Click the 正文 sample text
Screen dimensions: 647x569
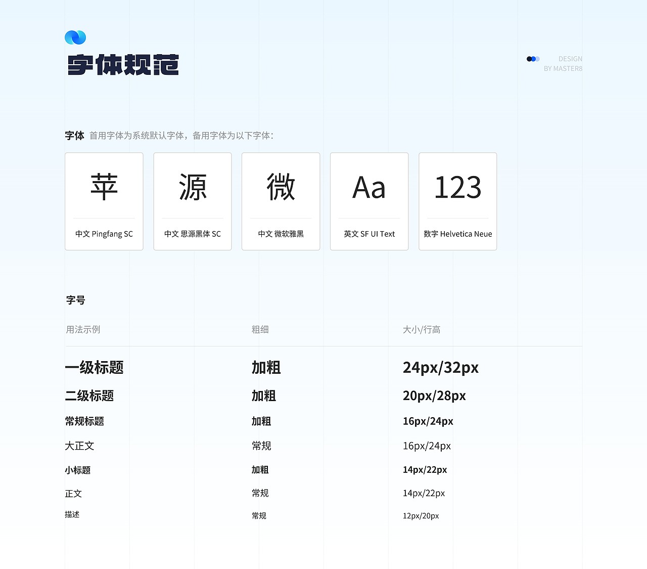pos(73,494)
